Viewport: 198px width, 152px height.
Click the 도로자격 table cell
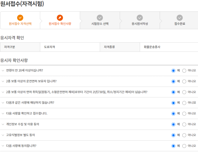pos(70,47)
